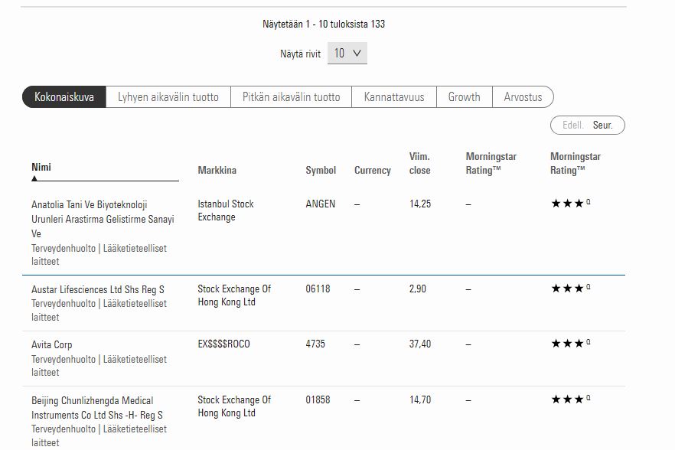Click the "Näytetään 1 - 10 tuloksista 133" text

[x=324, y=24]
